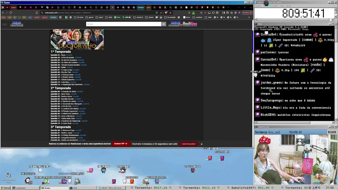
Task: Show more bookmarks via the overflow chevron
Action: tap(249, 17)
